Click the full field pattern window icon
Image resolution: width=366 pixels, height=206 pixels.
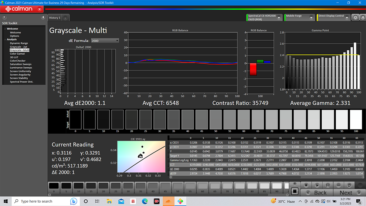pos(295,192)
